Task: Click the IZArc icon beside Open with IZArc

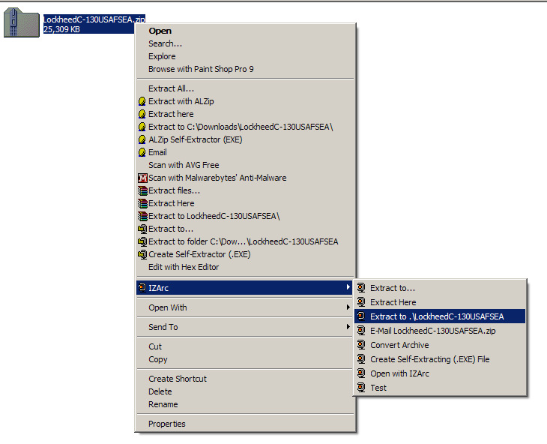Action: tap(361, 373)
